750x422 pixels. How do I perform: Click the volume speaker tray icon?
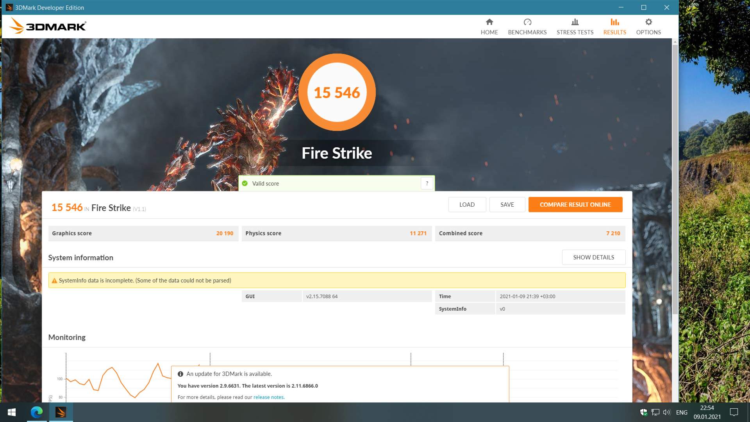coord(667,412)
